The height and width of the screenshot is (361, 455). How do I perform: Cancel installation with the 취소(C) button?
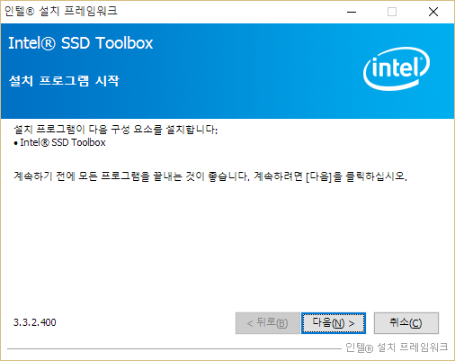point(406,323)
